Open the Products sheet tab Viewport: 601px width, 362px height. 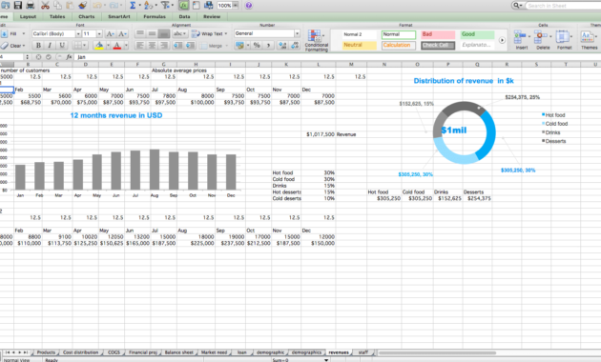[x=46, y=352]
